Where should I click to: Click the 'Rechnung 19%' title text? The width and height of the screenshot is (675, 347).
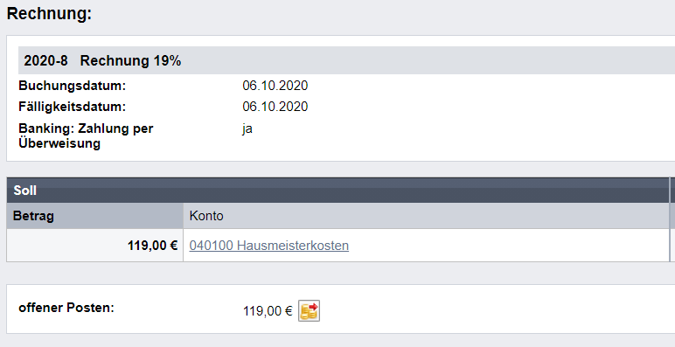[130, 61]
